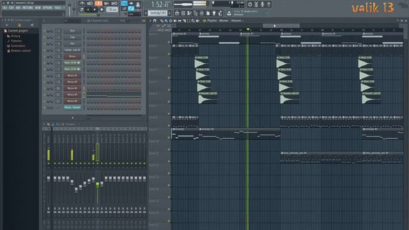
Task: Open channel rack options menu arrow
Action: [44, 20]
